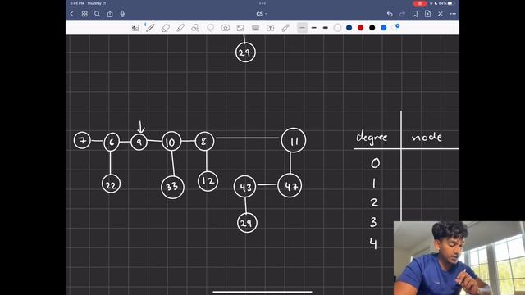Open the share and export menu
The image size is (525, 295).
pos(110,14)
